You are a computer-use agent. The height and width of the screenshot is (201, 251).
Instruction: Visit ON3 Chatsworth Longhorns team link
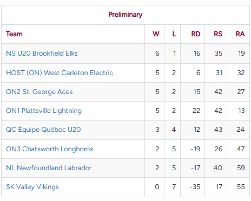tap(50, 149)
